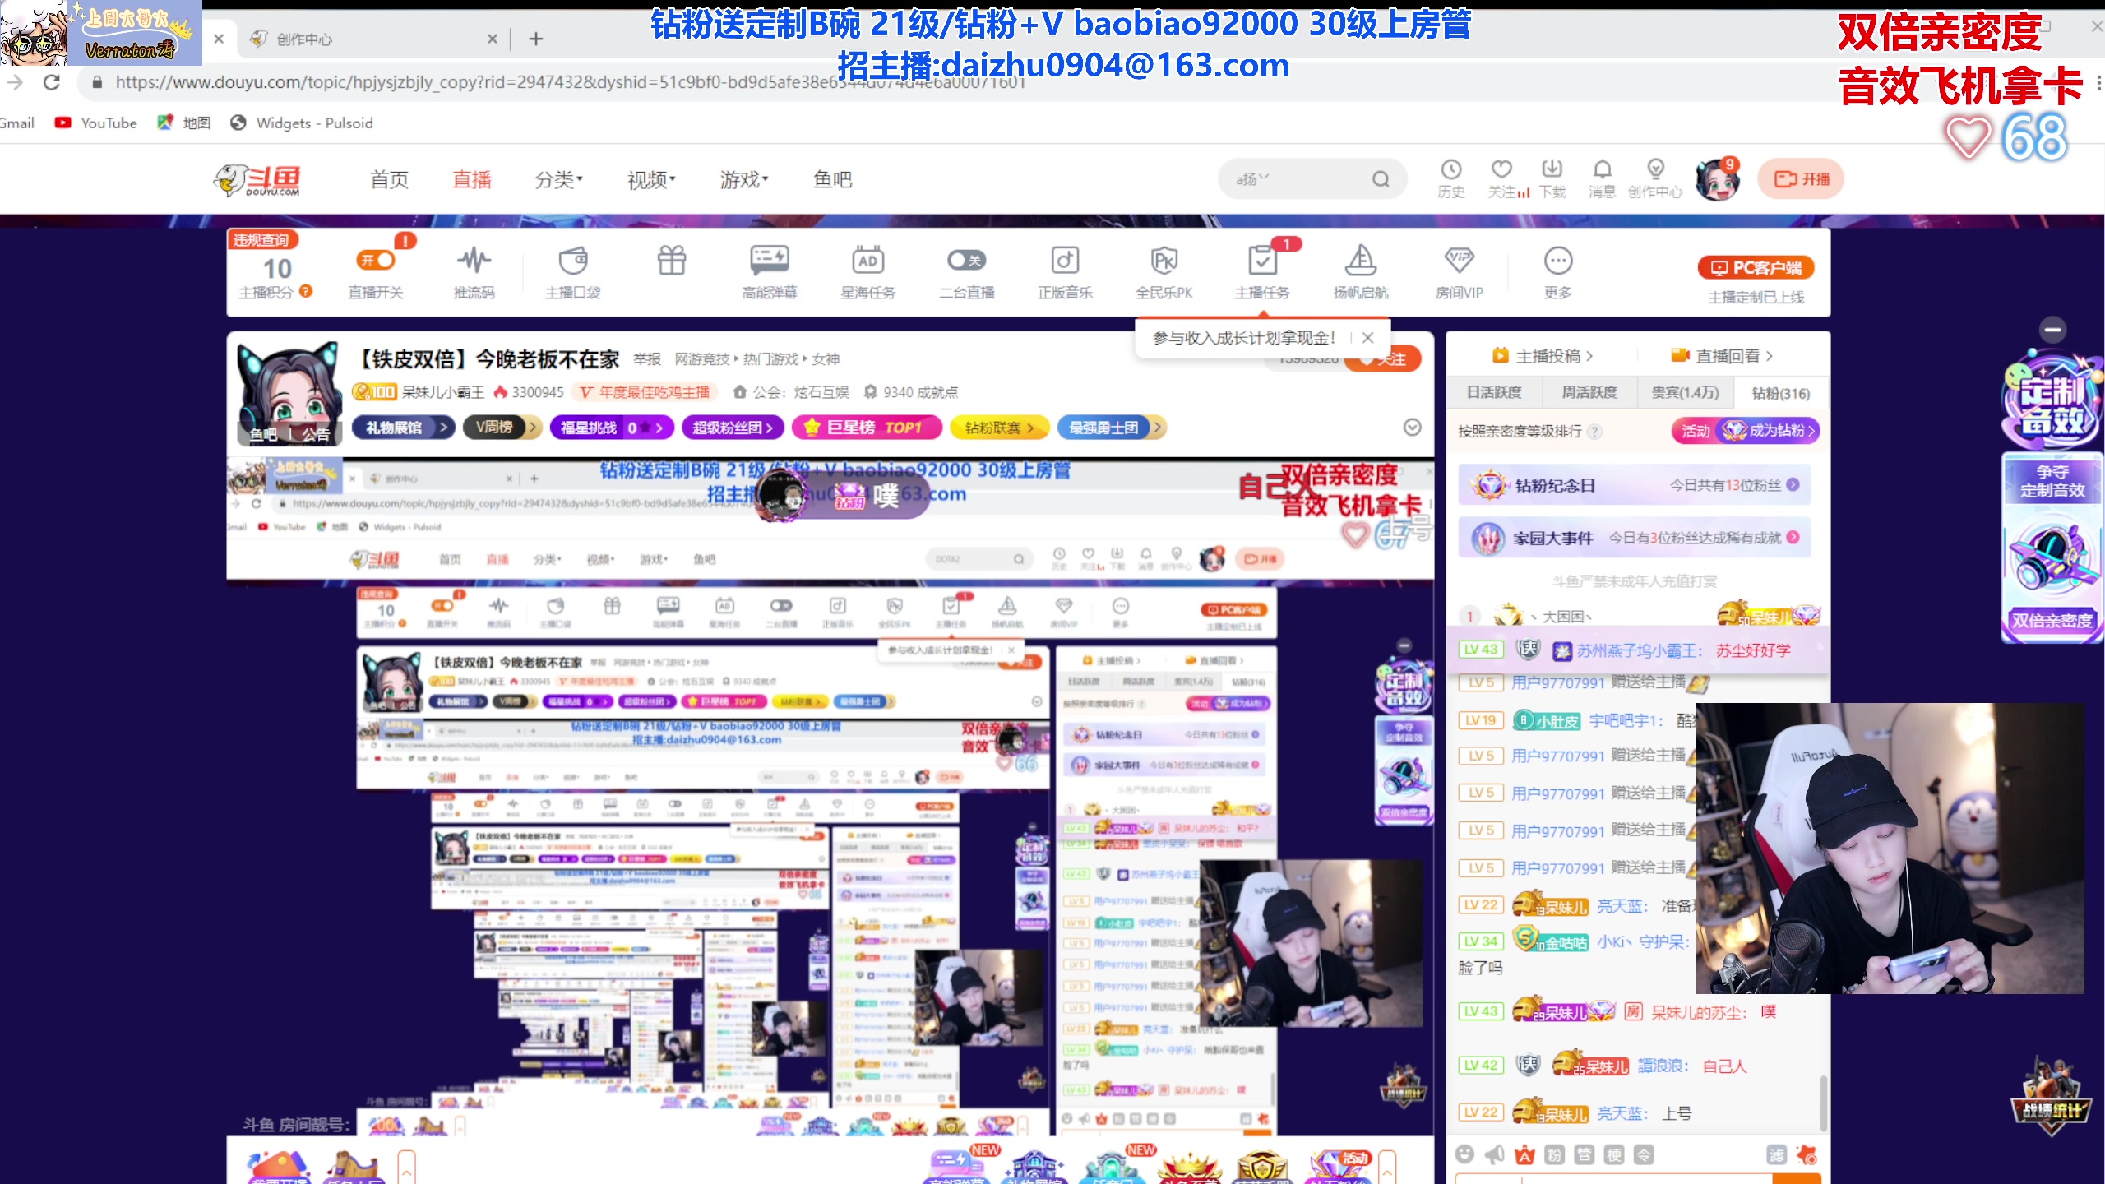Open the emoji picker in chat
2105x1184 pixels.
(1464, 1154)
